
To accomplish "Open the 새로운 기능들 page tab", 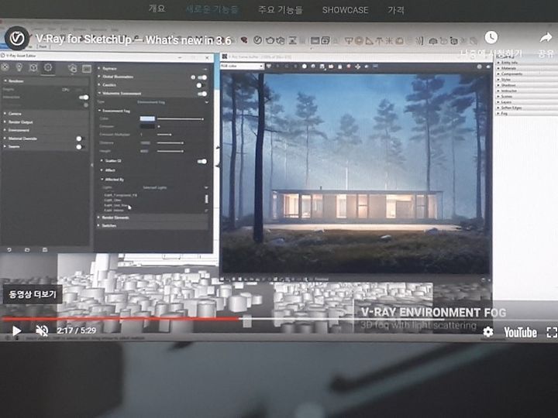I will coord(212,9).
